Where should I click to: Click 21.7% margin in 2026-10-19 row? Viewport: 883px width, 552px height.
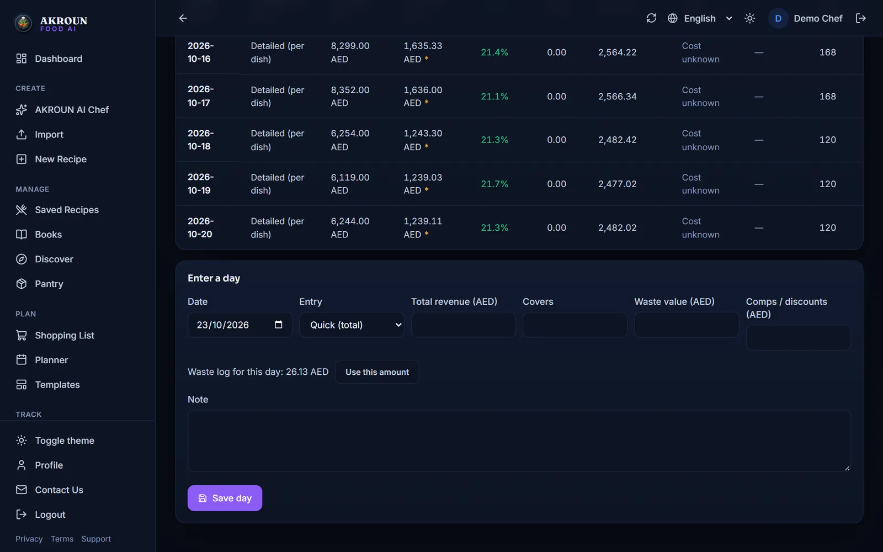coord(494,184)
